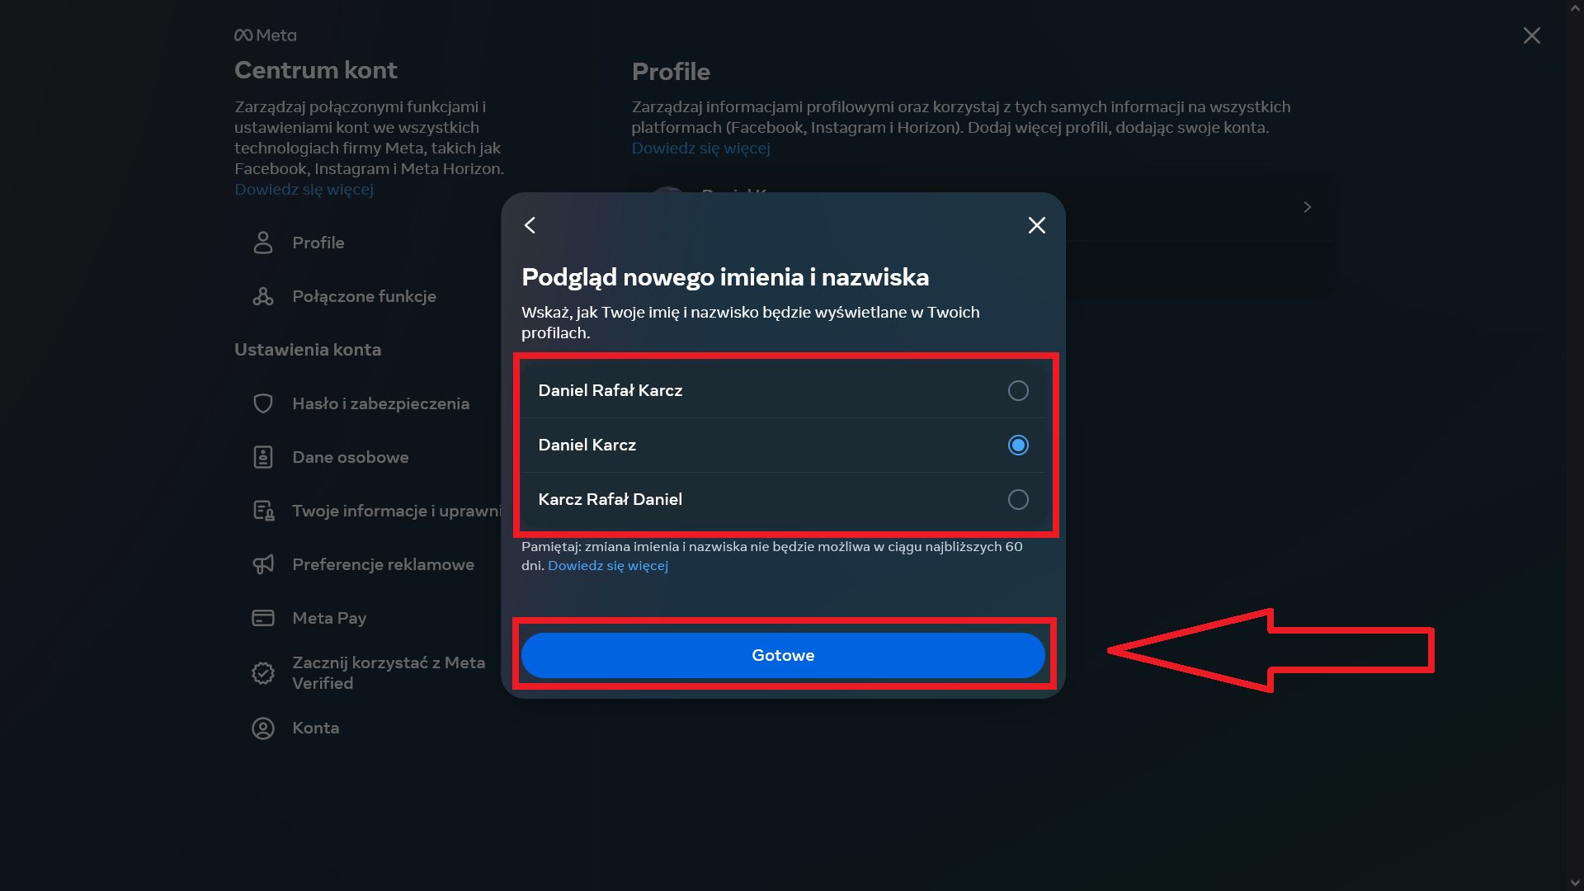
Task: Collapse the dialog using top-left chevron
Action: point(530,224)
